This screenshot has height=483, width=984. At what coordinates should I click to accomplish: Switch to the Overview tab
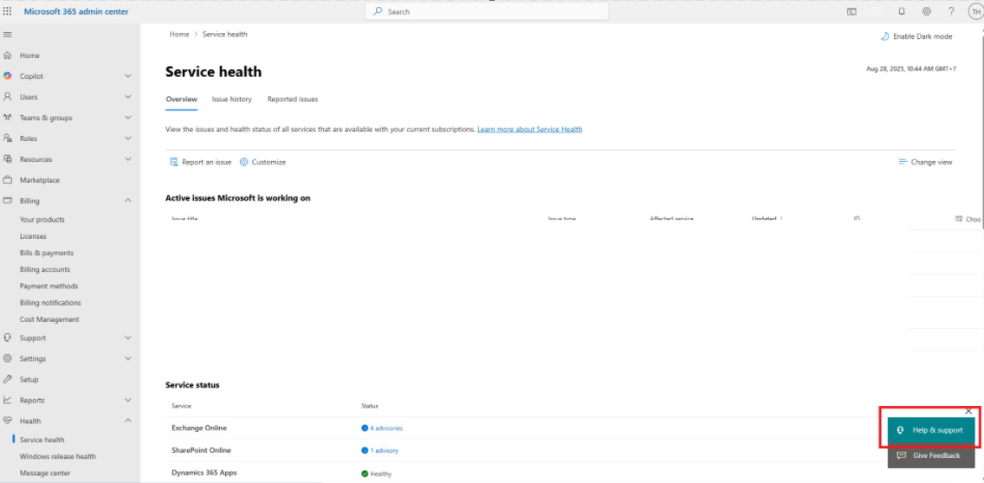click(181, 99)
